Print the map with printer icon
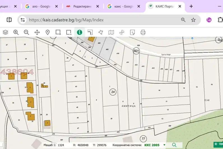The height and width of the screenshot is (149, 223). click(x=143, y=32)
